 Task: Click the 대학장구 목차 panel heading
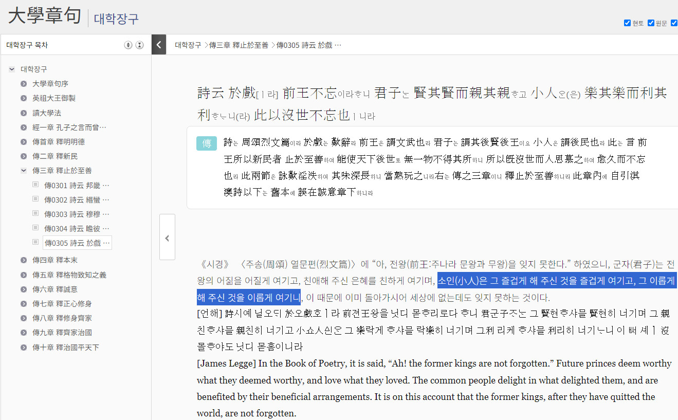coord(27,45)
